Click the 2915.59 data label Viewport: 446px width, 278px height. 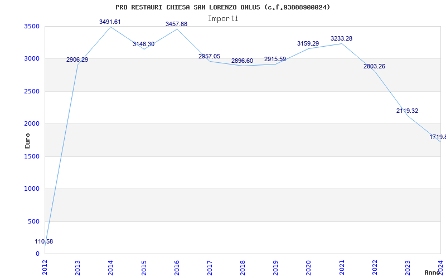tap(275, 59)
